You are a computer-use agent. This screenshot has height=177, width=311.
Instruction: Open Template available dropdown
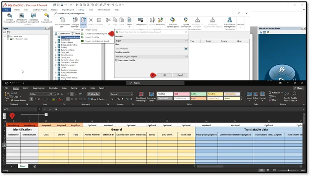[151, 57]
